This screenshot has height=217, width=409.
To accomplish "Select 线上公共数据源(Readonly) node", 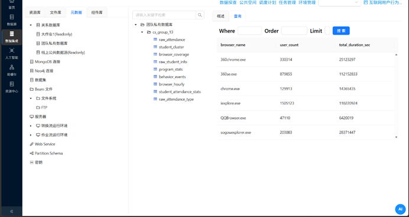I will pos(63,52).
